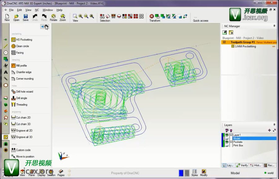
Task: Open Quick access options
Action: point(201,19)
